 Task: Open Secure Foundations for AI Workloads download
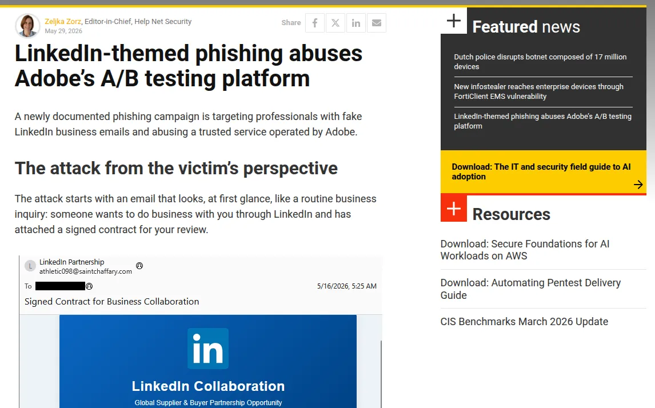(525, 250)
